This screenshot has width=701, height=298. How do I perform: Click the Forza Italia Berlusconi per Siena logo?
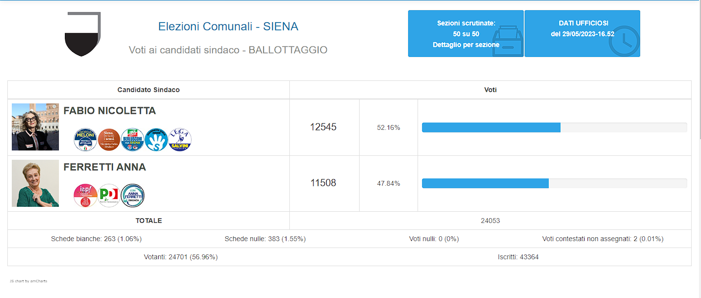click(133, 140)
